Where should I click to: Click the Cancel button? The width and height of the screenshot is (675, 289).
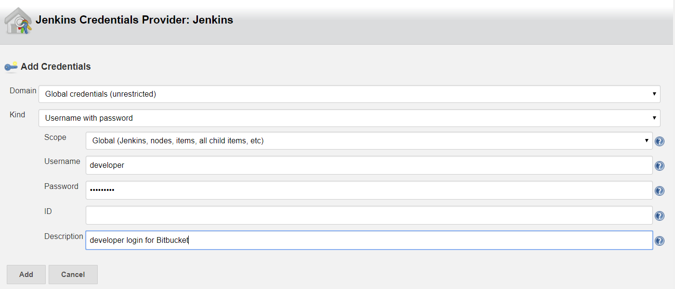click(x=73, y=275)
